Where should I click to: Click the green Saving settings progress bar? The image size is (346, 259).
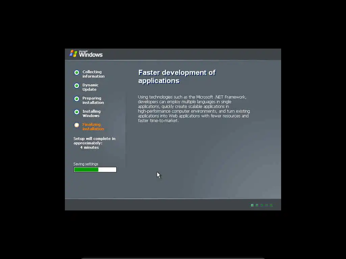(95, 170)
